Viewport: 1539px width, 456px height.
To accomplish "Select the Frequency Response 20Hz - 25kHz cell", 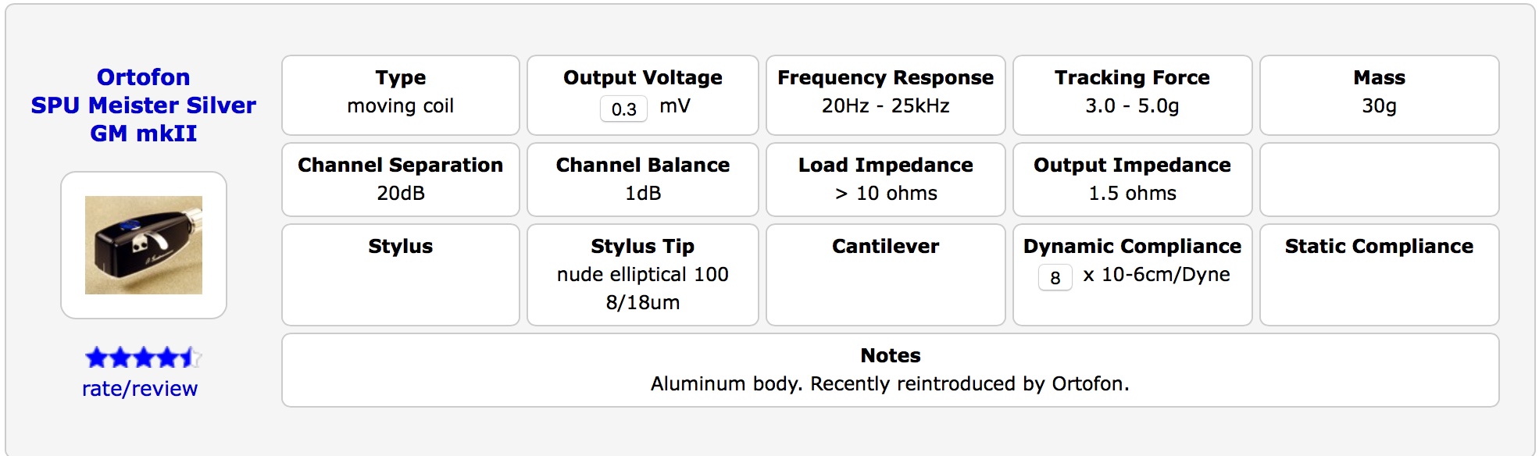I will [x=885, y=95].
